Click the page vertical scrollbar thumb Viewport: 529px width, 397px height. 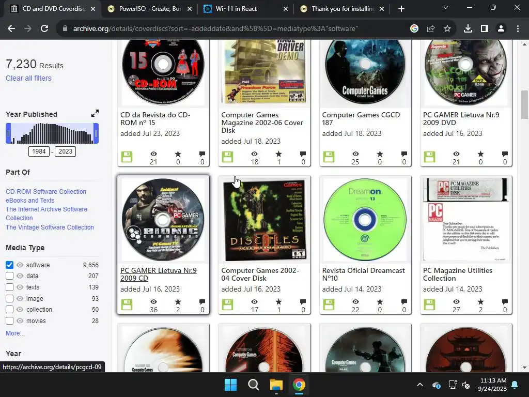(x=524, y=104)
